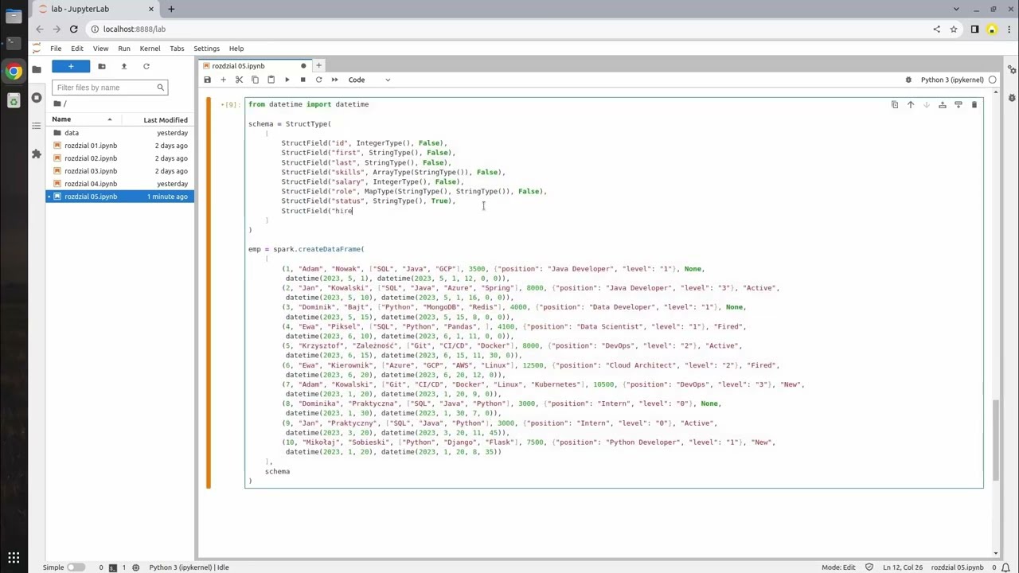Open rozdzial 02.ipynb in file list
This screenshot has height=573, width=1019.
(120, 158)
